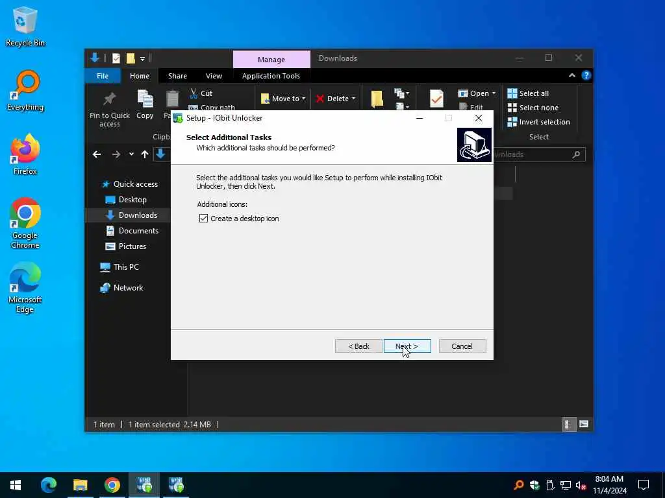Viewport: 665px width, 498px height.
Task: Click the Explorer forward arrow
Action: pos(116,154)
